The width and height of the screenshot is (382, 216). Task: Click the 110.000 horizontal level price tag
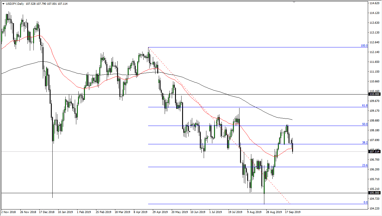pos(374,94)
